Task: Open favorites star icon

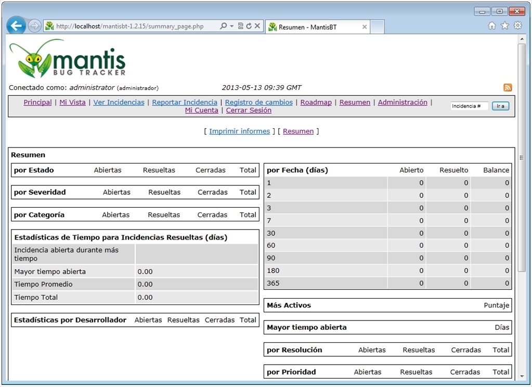Action: coord(505,25)
